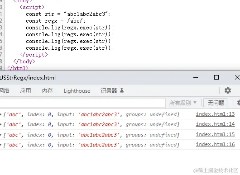Viewport: 240px width, 175px height.
Task: Click the closing </html> tag
Action: (x=18, y=68)
